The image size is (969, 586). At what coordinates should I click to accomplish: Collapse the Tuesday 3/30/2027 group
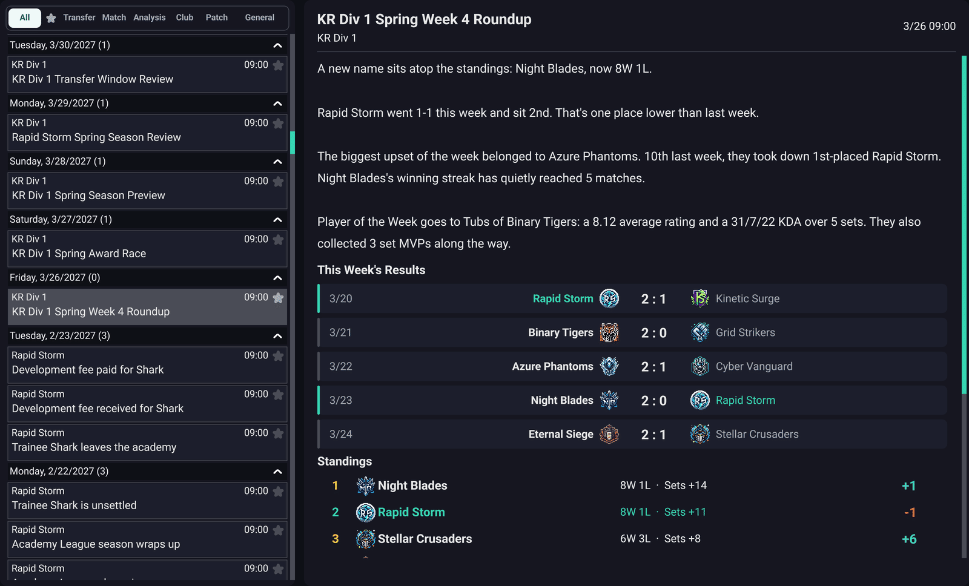277,45
